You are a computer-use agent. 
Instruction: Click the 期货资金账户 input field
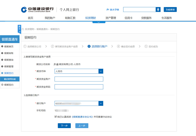[x=79, y=79]
